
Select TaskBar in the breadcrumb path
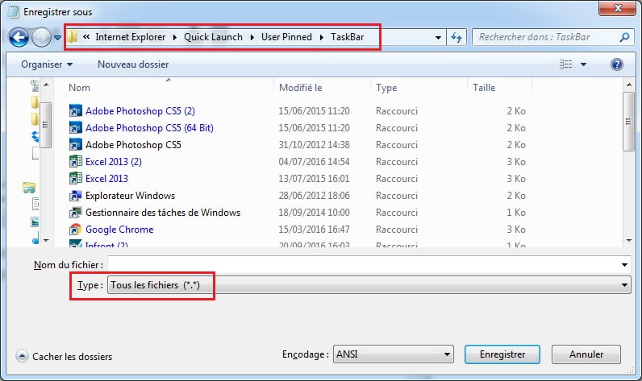pyautogui.click(x=347, y=37)
